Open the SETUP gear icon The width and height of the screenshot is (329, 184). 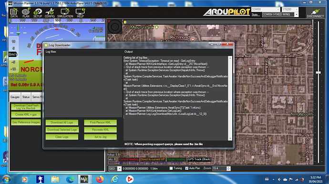click(38, 13)
